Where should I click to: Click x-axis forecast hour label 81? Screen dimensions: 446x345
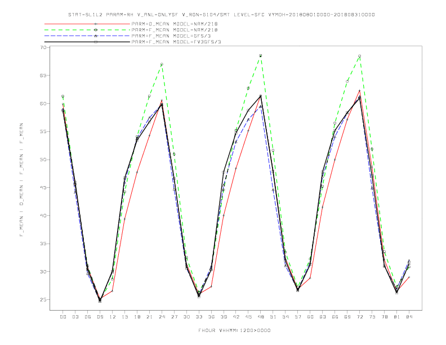pos(396,317)
